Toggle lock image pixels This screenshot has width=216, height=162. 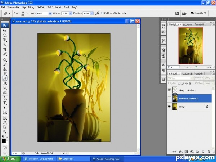(183, 83)
